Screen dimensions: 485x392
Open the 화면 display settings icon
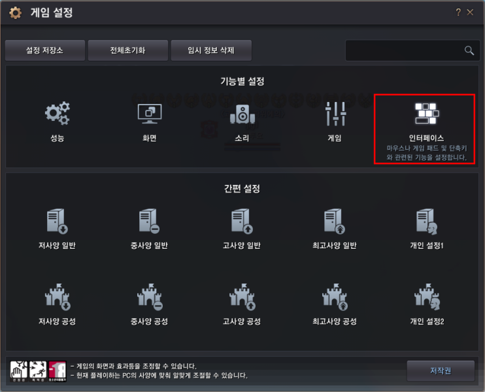coord(150,114)
